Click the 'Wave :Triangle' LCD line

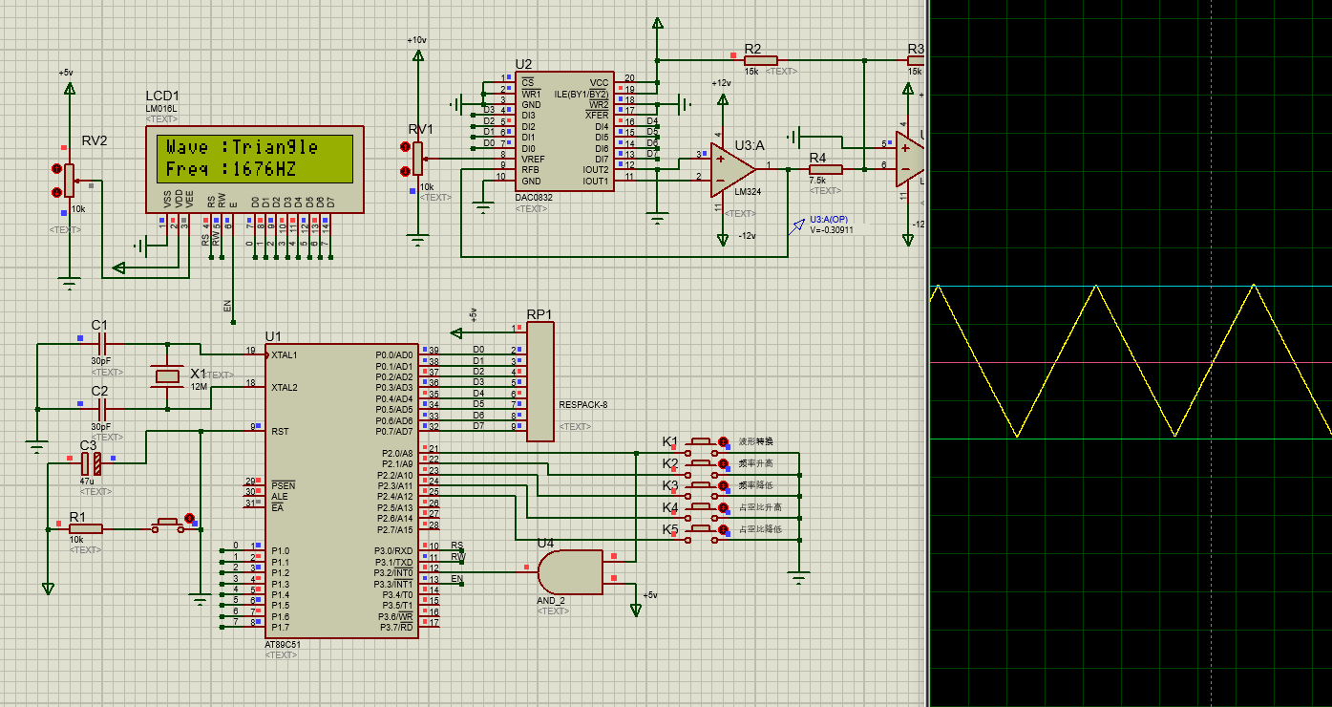click(x=243, y=147)
